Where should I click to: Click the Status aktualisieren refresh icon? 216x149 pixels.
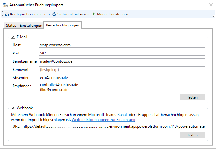54,14
